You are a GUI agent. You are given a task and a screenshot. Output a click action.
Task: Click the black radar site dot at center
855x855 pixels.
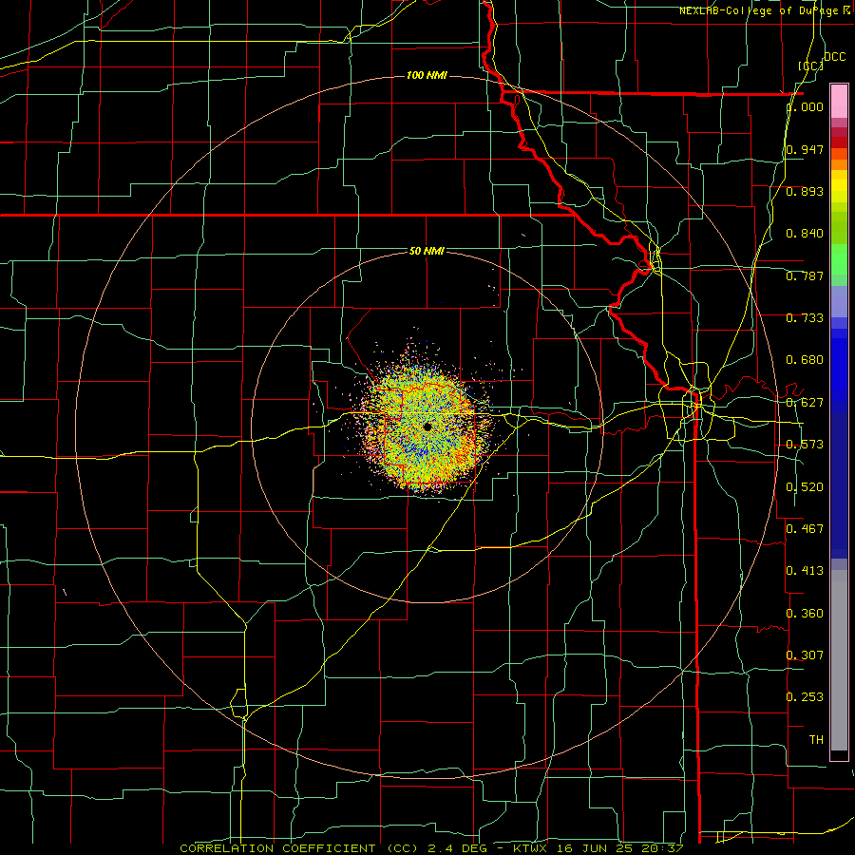[427, 427]
